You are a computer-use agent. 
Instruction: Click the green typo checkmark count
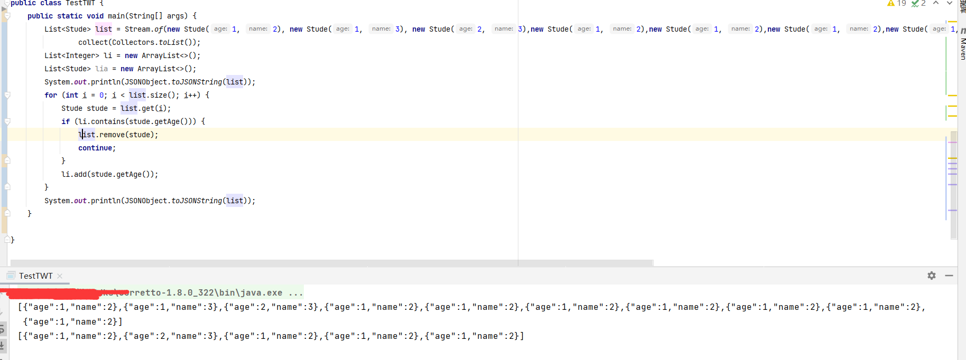click(918, 3)
